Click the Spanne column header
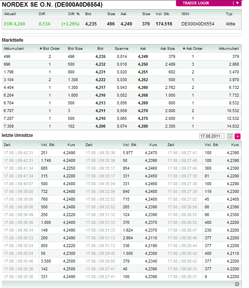Image resolution: width=249 pixels, height=288 pixels. pos(121,49)
